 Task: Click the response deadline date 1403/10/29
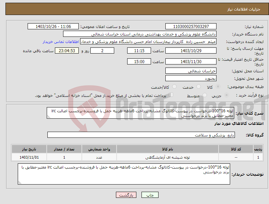pyautogui.click(x=191, y=50)
